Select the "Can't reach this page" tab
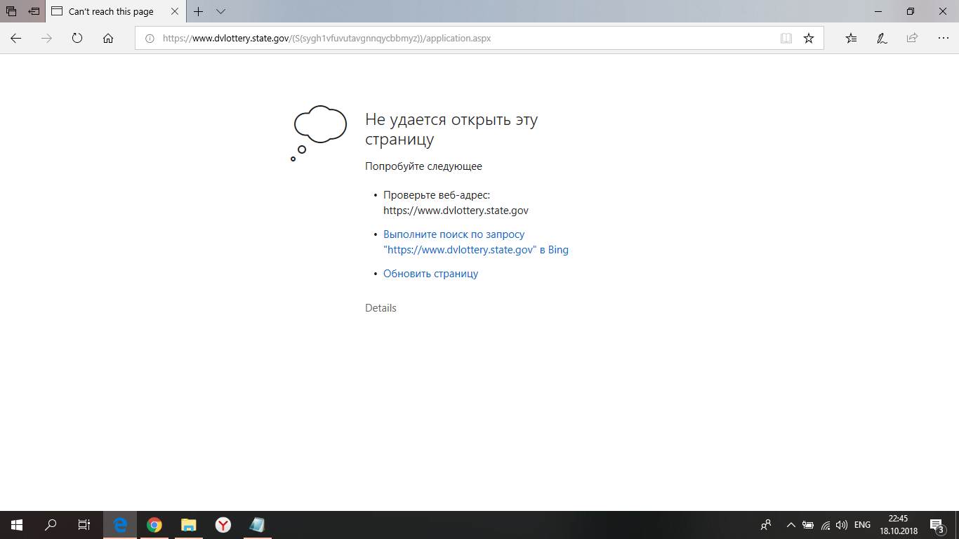 111,12
